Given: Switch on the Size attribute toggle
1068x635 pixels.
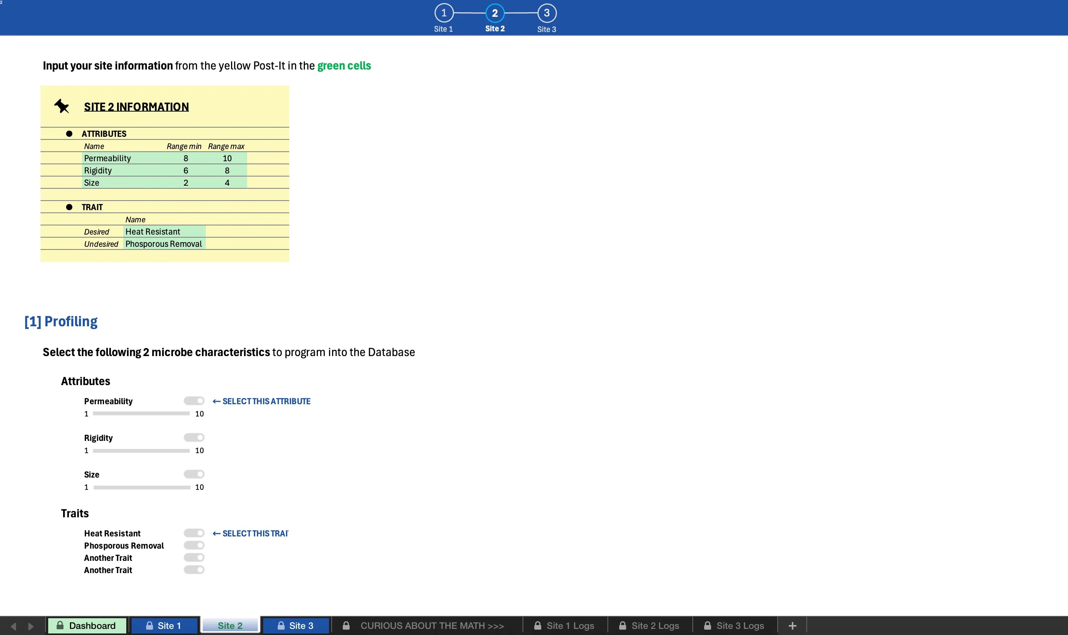Looking at the screenshot, I should (194, 474).
